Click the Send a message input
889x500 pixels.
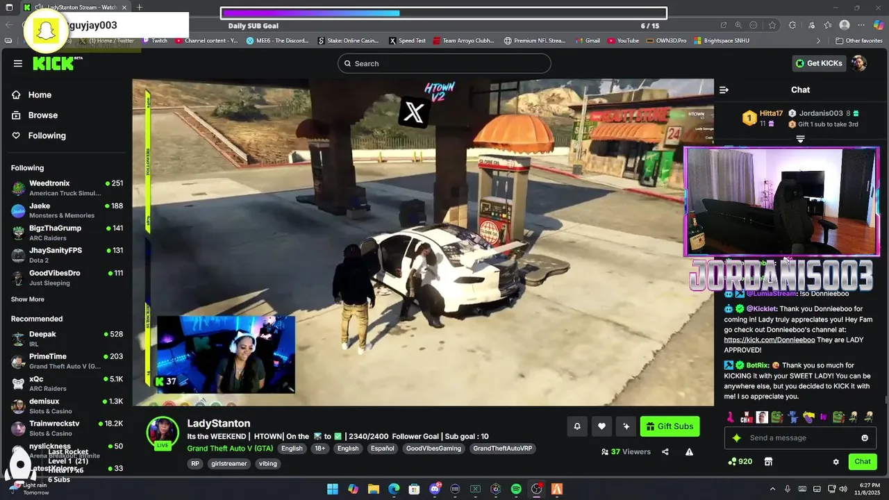click(x=801, y=438)
